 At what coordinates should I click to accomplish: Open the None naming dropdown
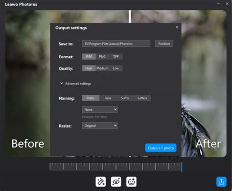pyautogui.click(x=100, y=109)
